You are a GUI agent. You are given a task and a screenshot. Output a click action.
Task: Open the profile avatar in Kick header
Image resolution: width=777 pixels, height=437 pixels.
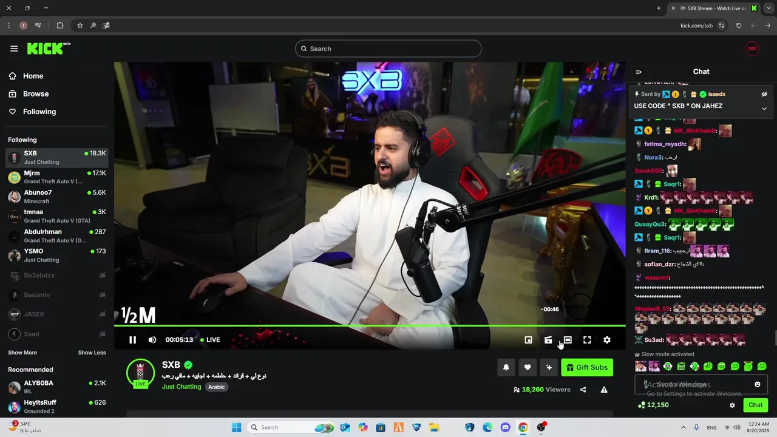click(752, 49)
